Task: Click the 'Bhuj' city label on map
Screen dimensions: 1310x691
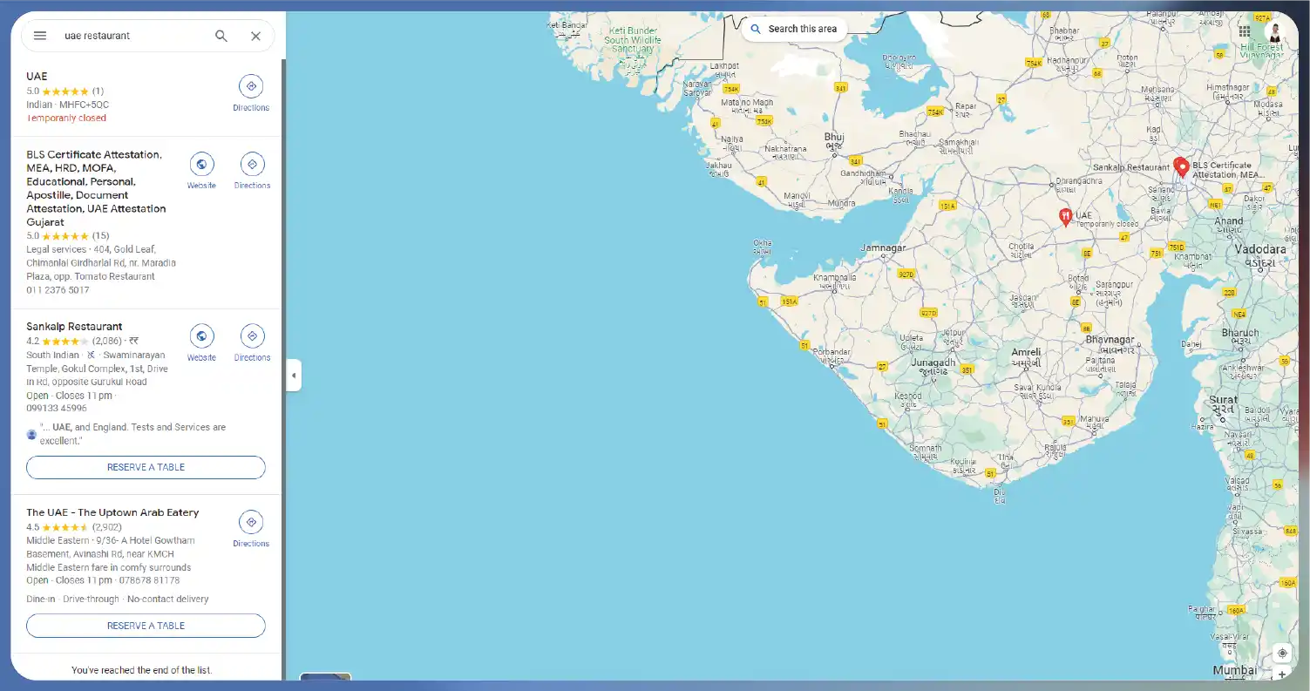Action: [834, 138]
